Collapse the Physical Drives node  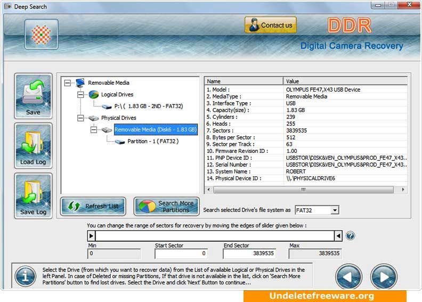[x=80, y=118]
